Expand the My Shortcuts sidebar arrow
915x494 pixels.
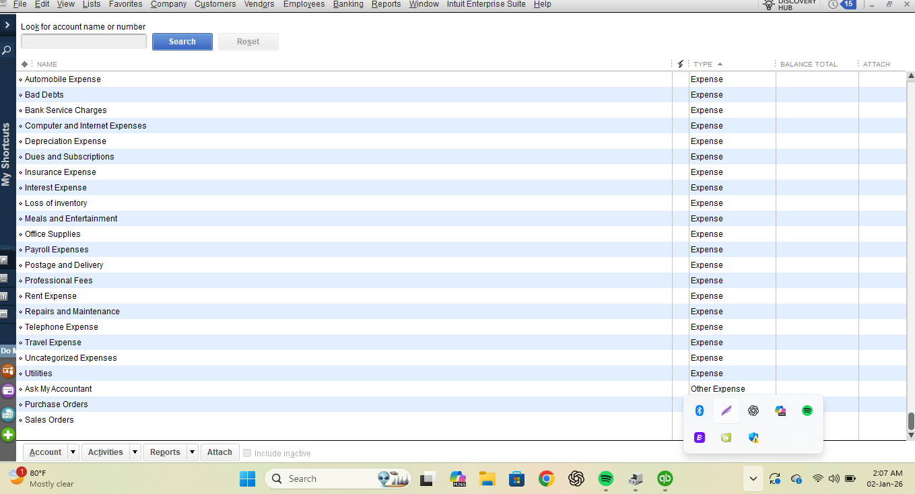[7, 24]
